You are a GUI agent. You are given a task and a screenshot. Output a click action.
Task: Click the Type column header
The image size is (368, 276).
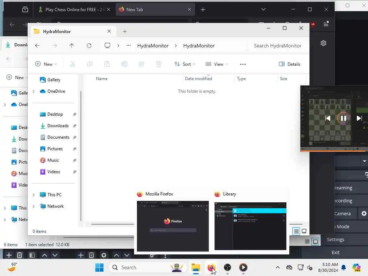click(x=241, y=79)
